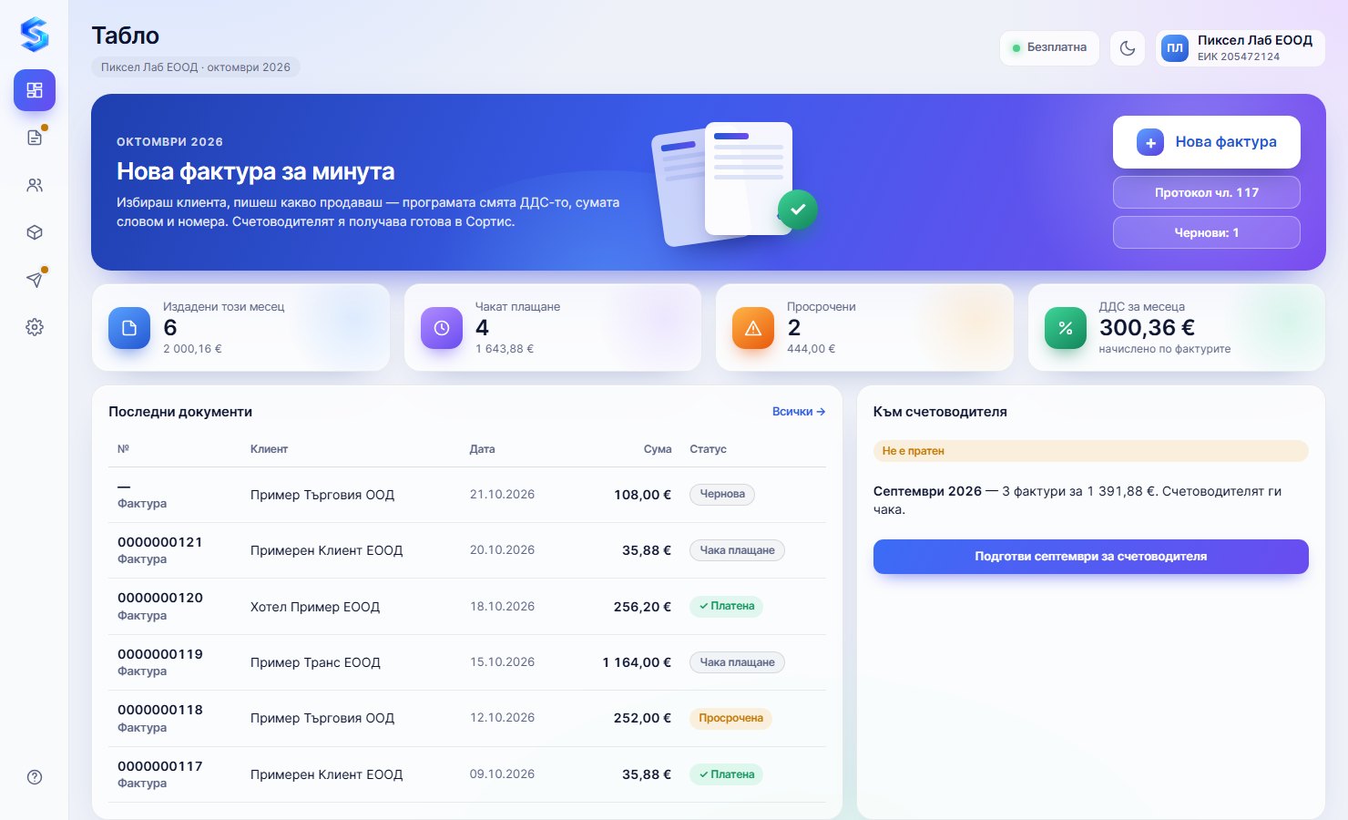
Task: Toggle dark mode with the moon icon
Action: pos(1128,48)
